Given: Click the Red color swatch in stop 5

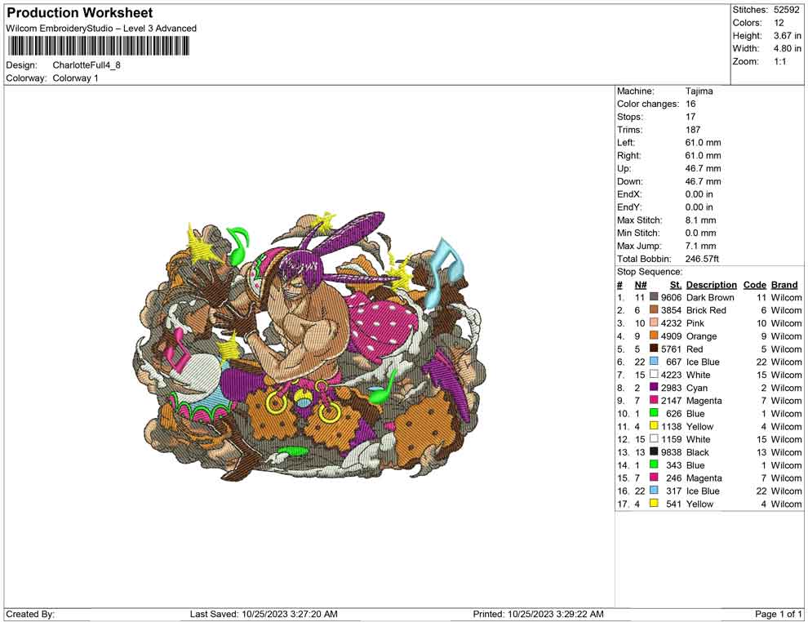Looking at the screenshot, I should pos(654,349).
